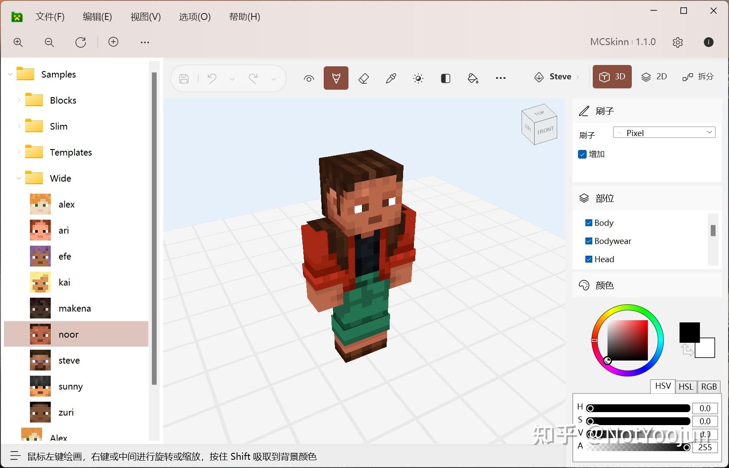
Task: Switch to 2D view mode
Action: (x=654, y=77)
